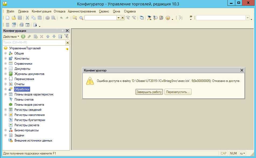Screen dimensions: 256x158
Task: Click the Delete cross icon in Configuration panel
Action: pyautogui.click(x=41, y=36)
